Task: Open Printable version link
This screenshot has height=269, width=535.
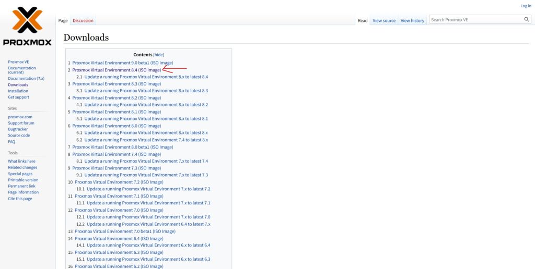Action: point(23,180)
